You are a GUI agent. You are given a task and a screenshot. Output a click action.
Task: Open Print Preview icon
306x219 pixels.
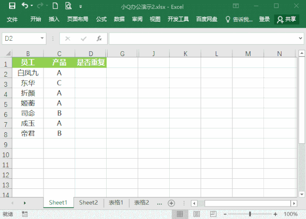coord(68,6)
